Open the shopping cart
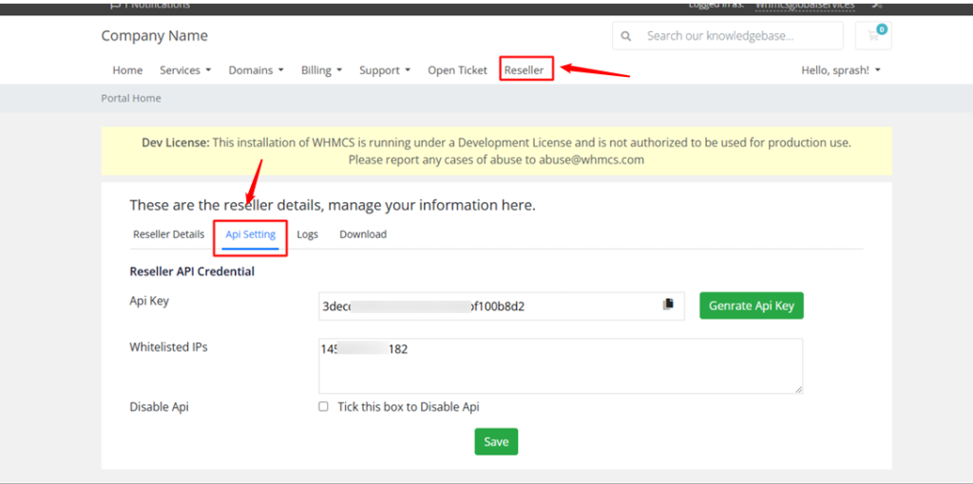The image size is (973, 484). (873, 36)
